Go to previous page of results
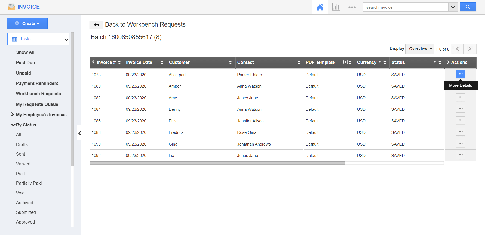485x235 pixels. coord(458,49)
